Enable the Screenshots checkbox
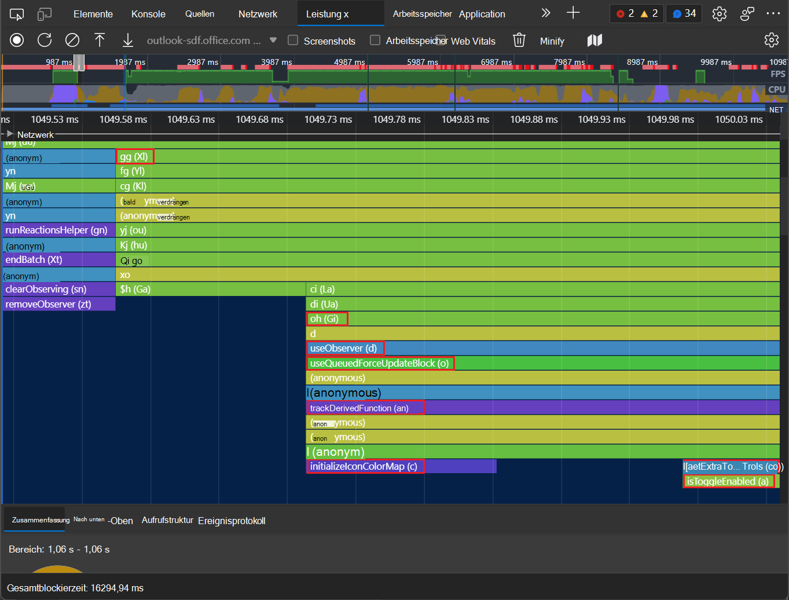This screenshot has width=789, height=600. click(x=293, y=40)
